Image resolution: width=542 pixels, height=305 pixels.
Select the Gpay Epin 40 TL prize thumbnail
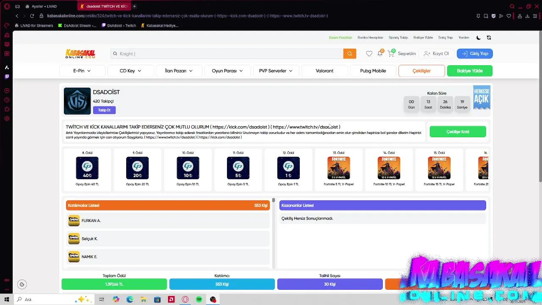(87, 168)
